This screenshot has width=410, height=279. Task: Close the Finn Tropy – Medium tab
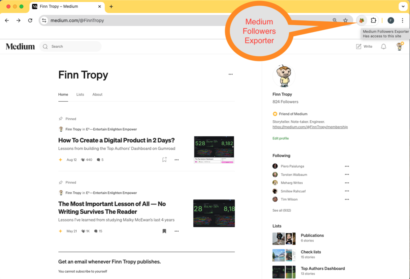[x=100, y=7]
